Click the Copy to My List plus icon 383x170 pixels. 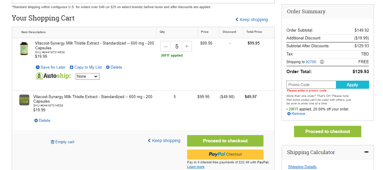pos(72,67)
